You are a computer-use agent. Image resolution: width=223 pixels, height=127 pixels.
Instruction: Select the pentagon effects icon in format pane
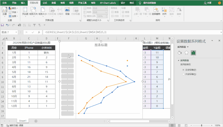(186, 53)
